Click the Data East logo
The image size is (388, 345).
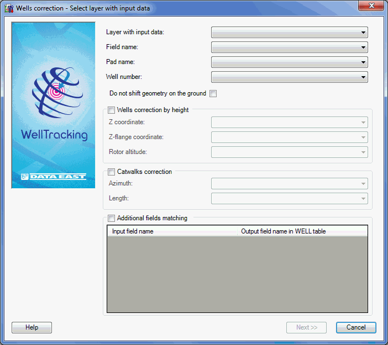[x=54, y=177]
